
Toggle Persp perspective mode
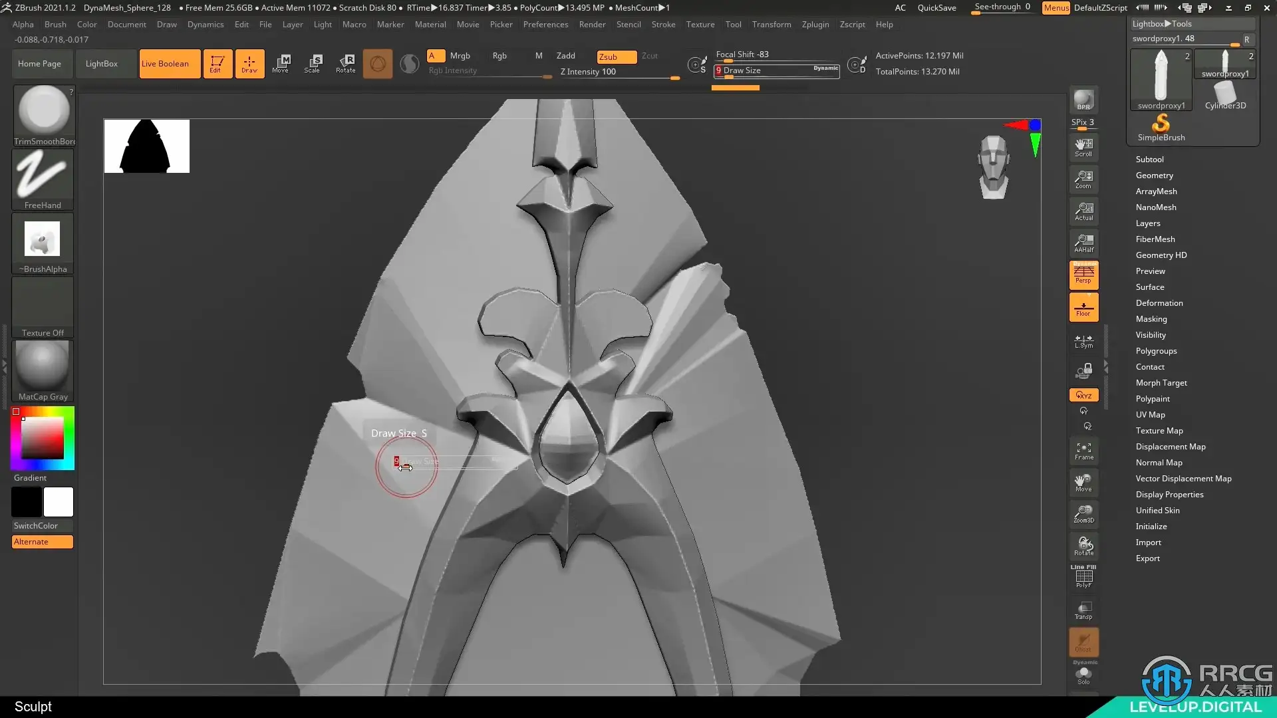pos(1083,274)
